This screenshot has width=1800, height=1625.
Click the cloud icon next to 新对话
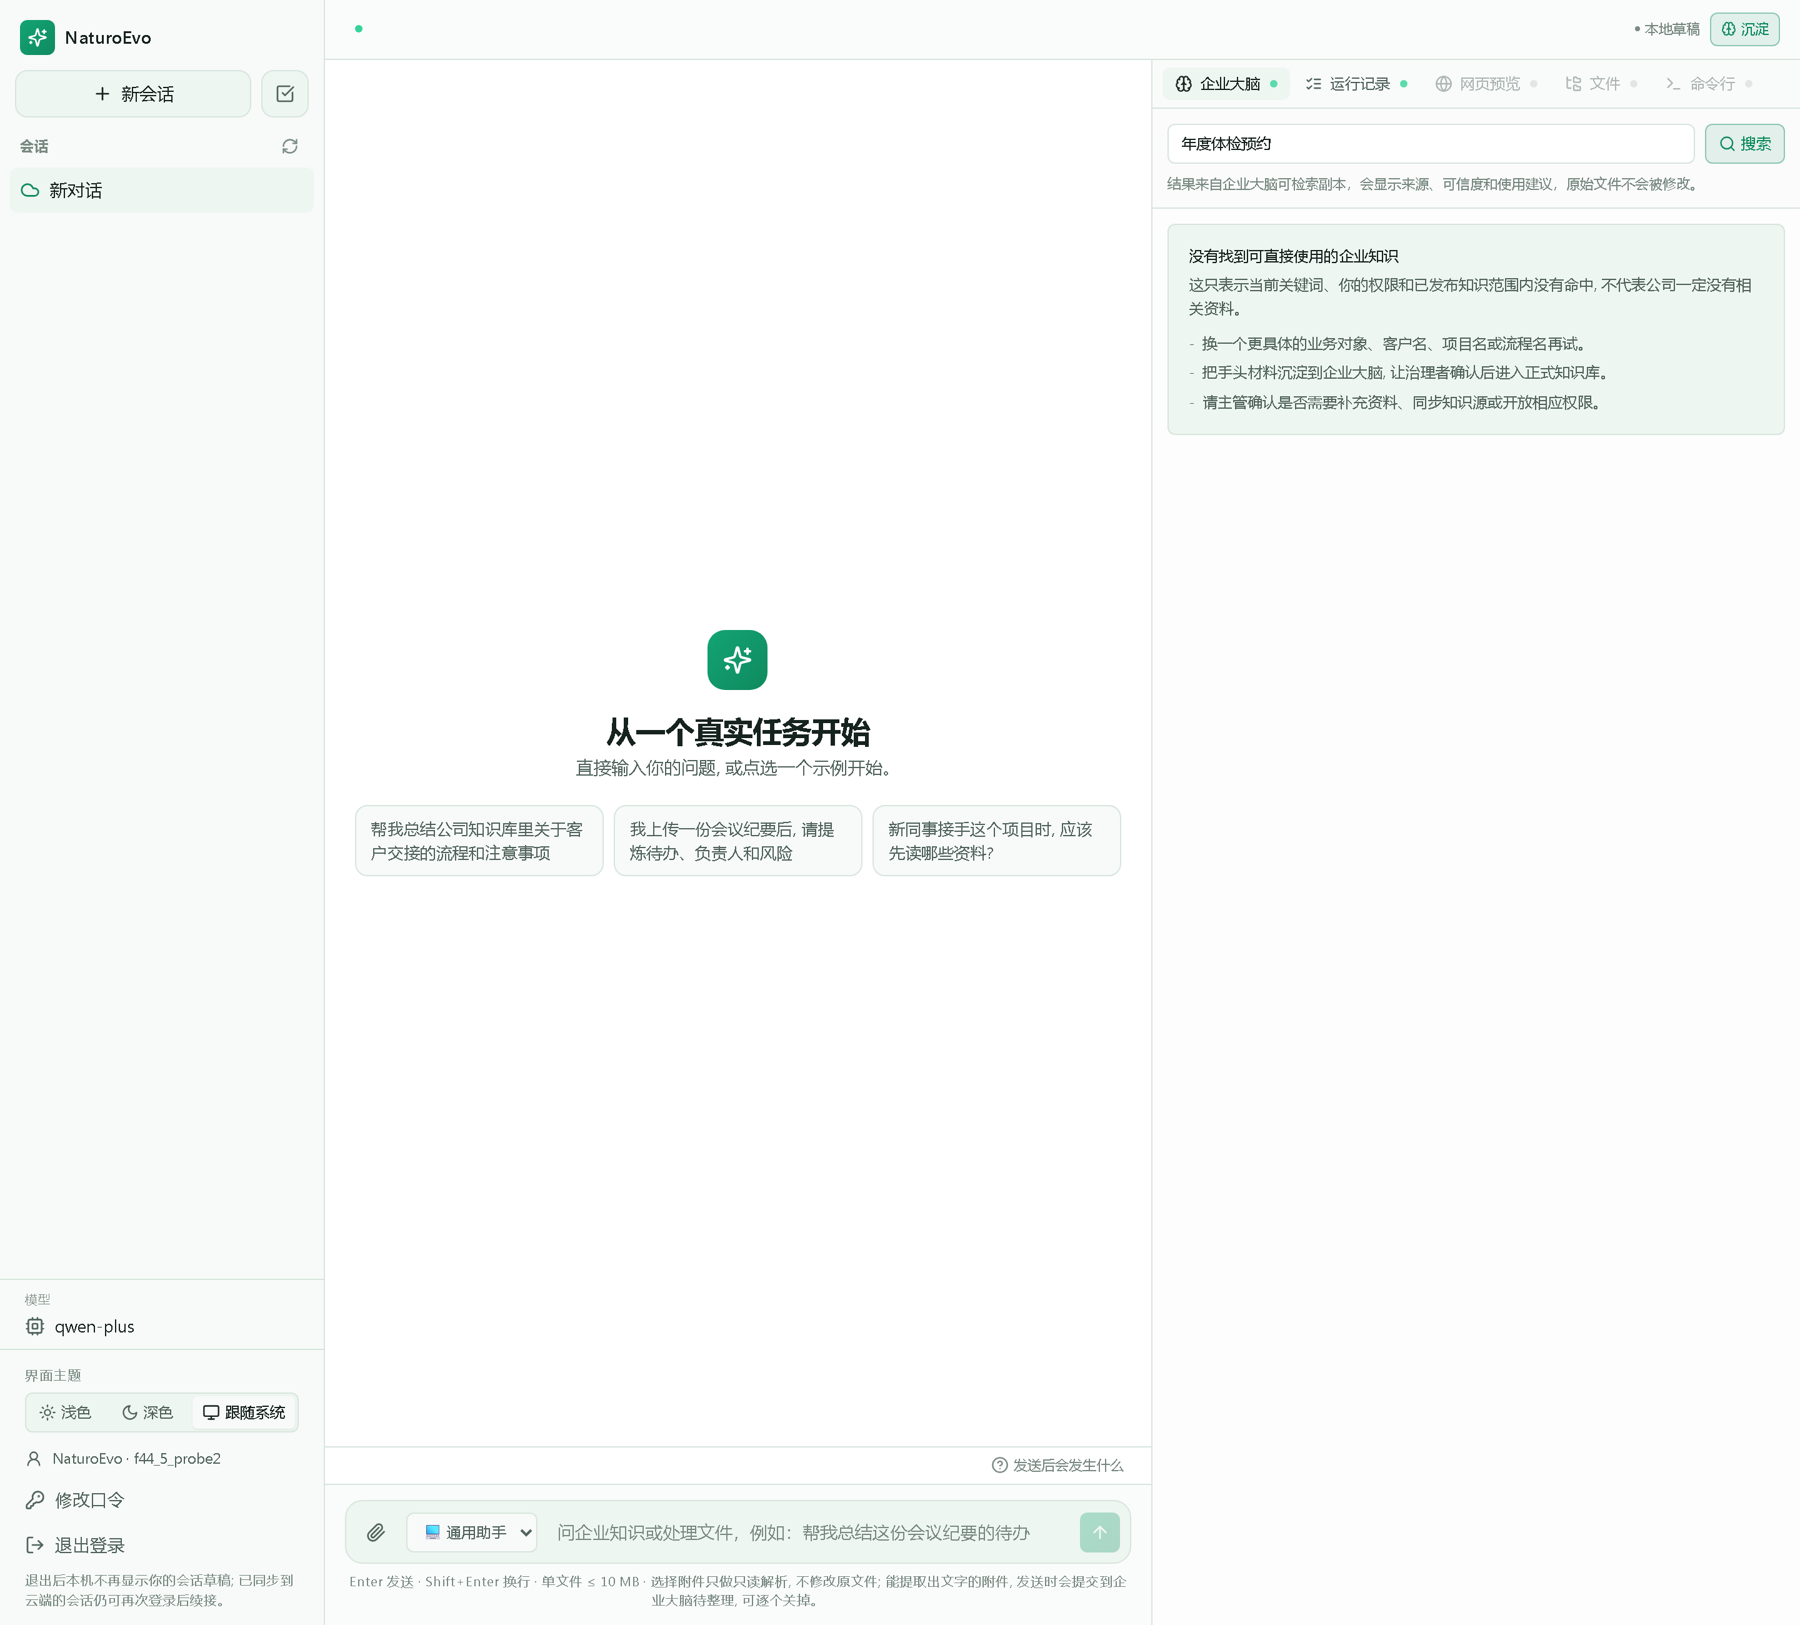pyautogui.click(x=31, y=190)
